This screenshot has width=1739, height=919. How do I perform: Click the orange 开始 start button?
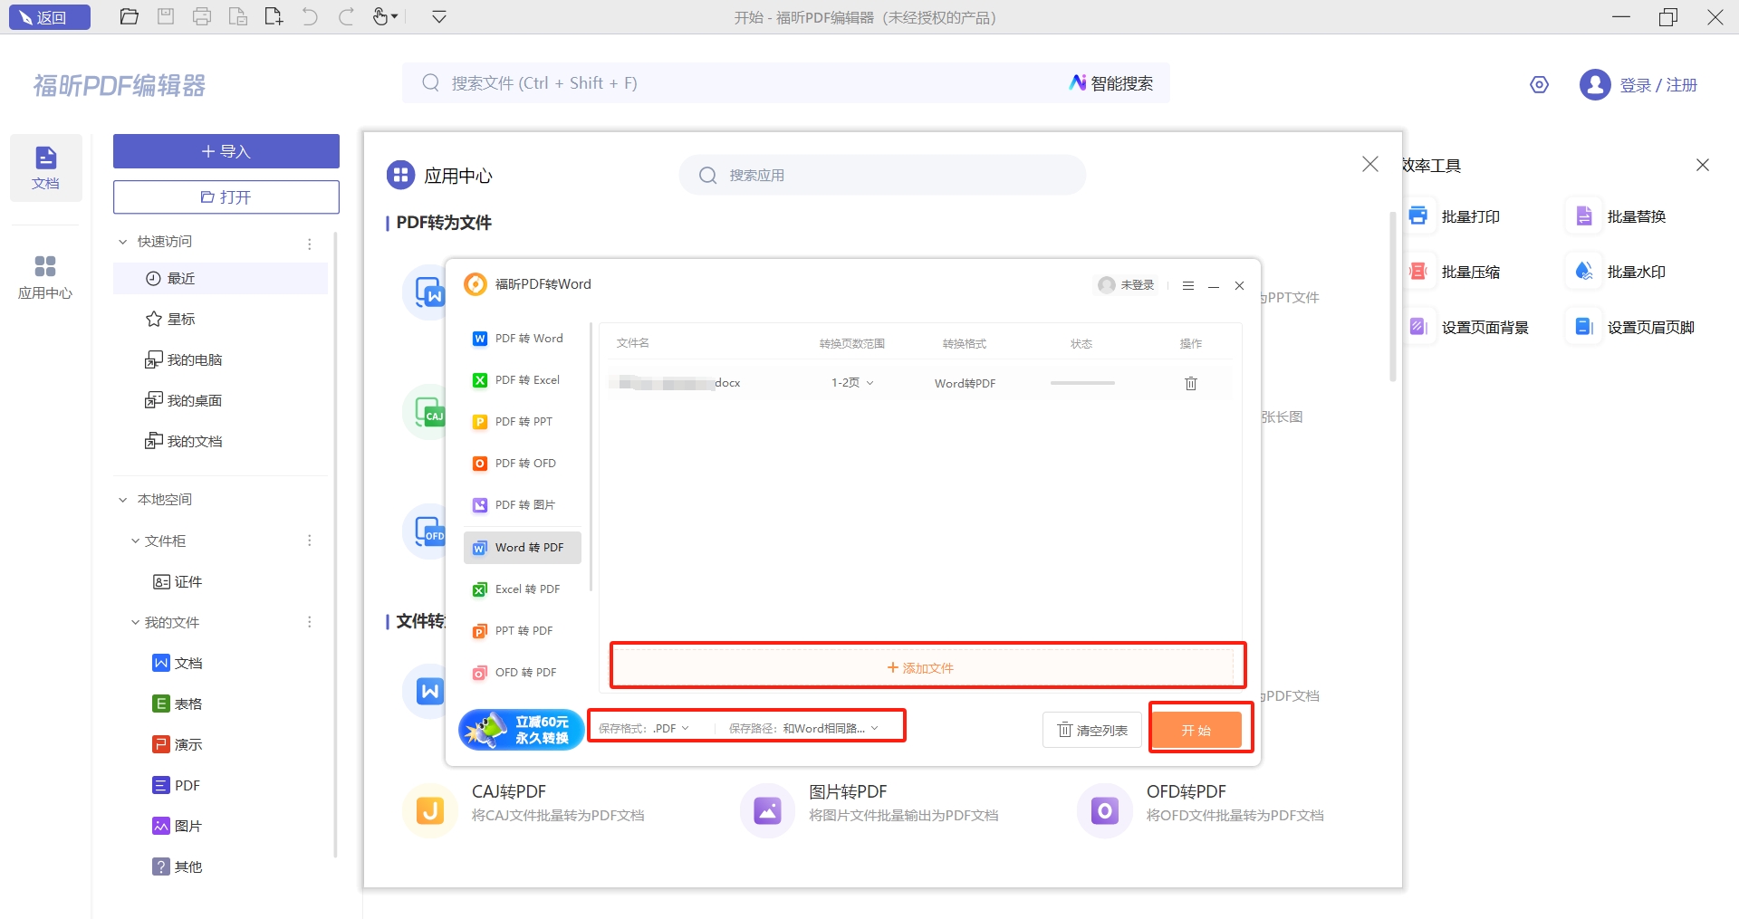1196,730
